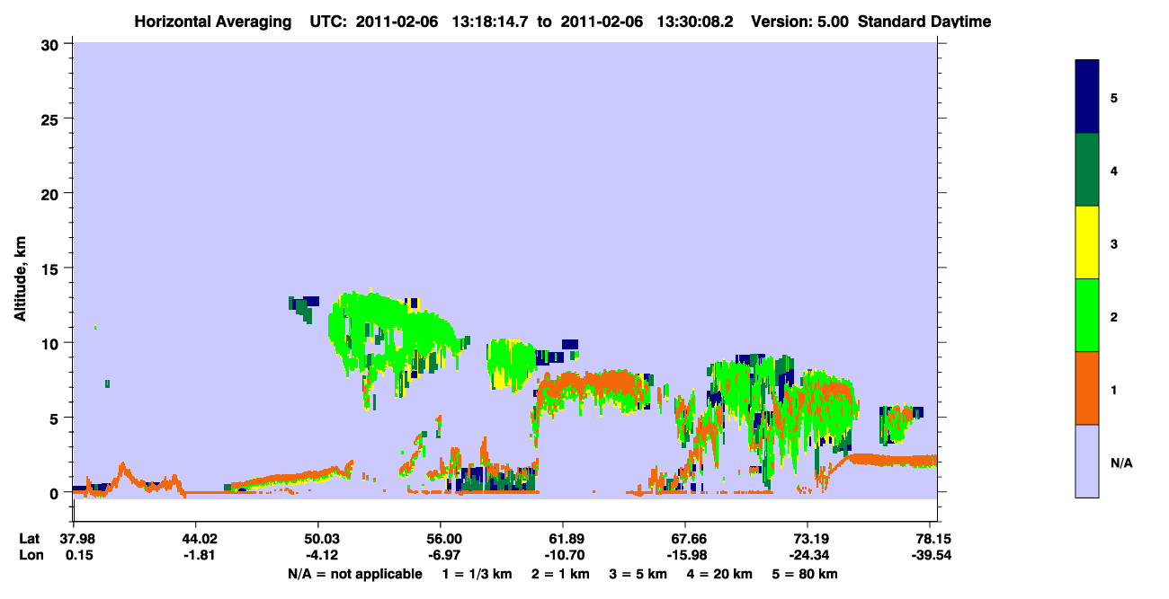The width and height of the screenshot is (1169, 599).
Task: Click the end time '13:30:08.2'
Action: [x=695, y=22]
